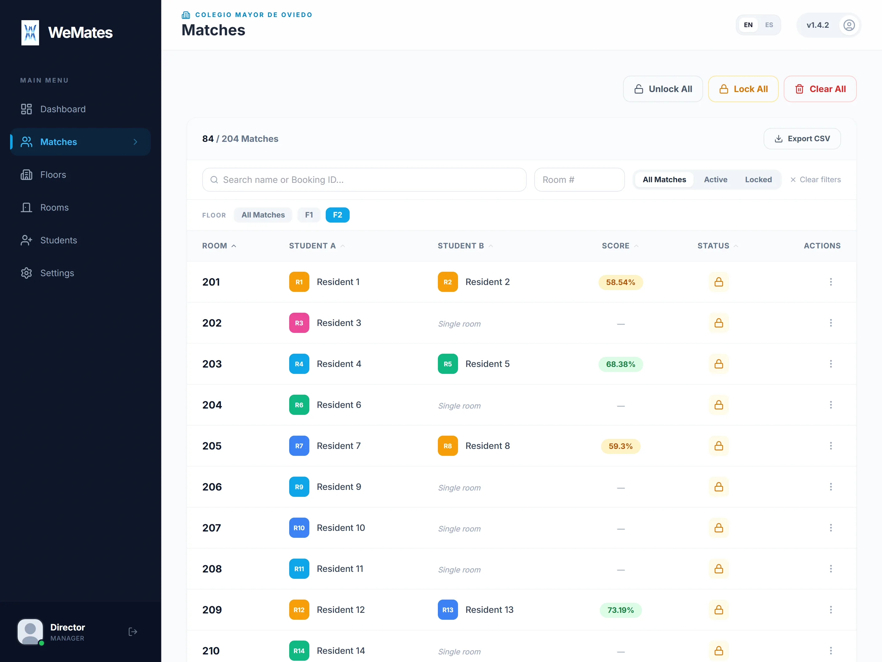Export matches with Export CSV
This screenshot has height=662, width=882.
pos(802,138)
